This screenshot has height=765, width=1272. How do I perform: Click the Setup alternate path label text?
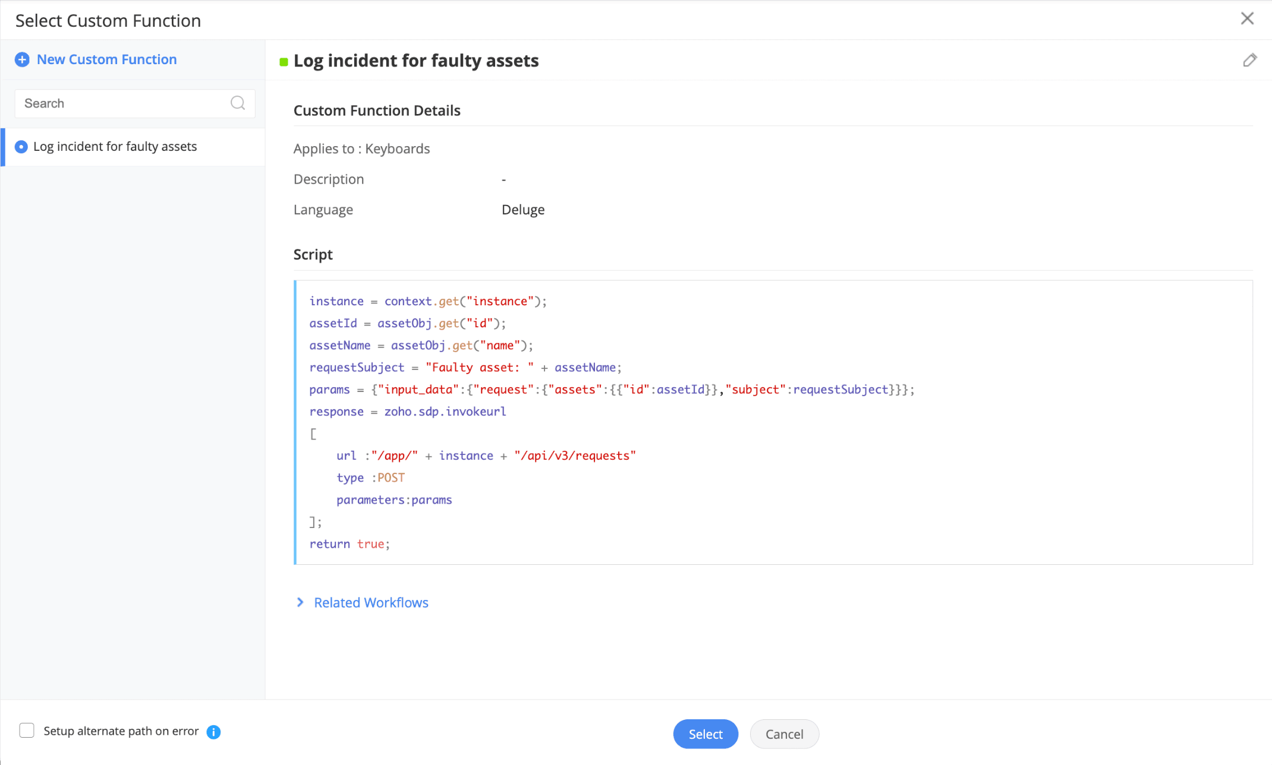click(121, 731)
